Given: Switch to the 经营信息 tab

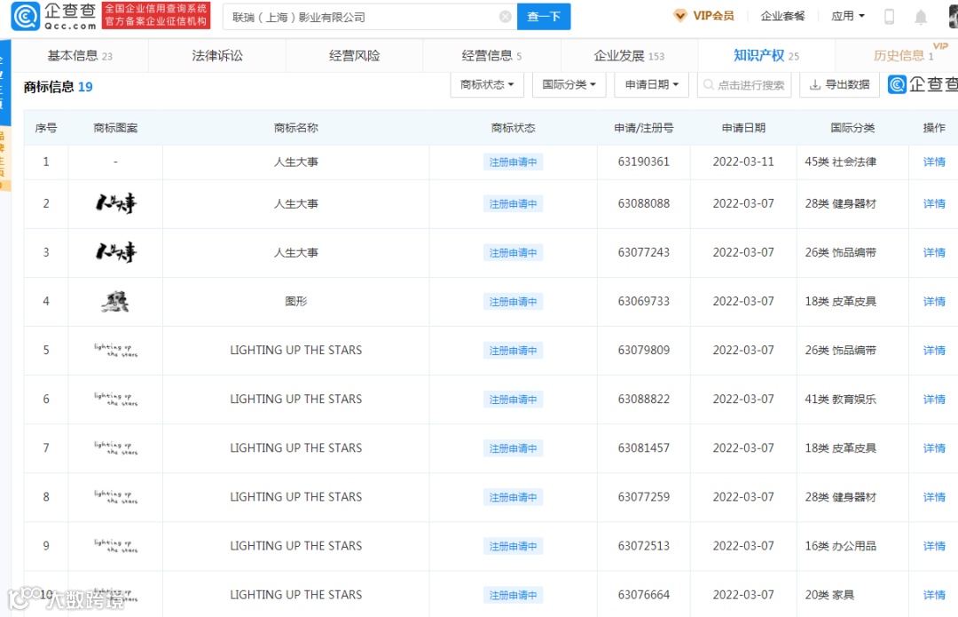Looking at the screenshot, I should pos(491,56).
